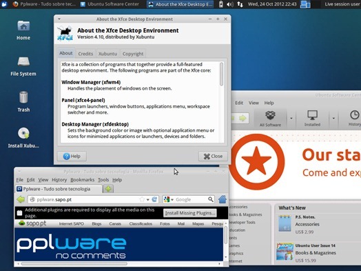Open the Live session user menu
Image resolution: width=361 pixels, height=271 pixels.
343,4
